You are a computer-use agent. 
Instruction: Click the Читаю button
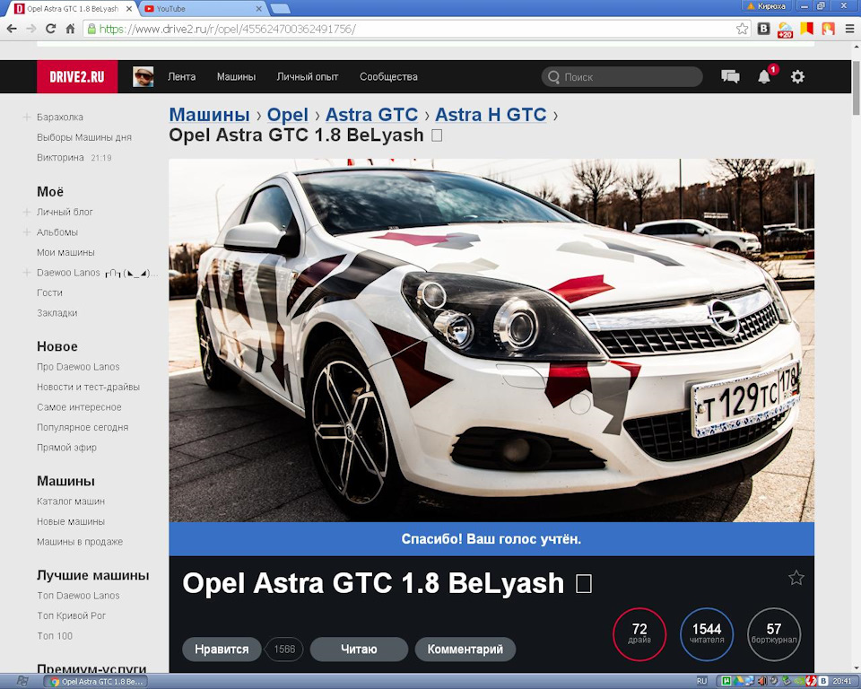[359, 650]
